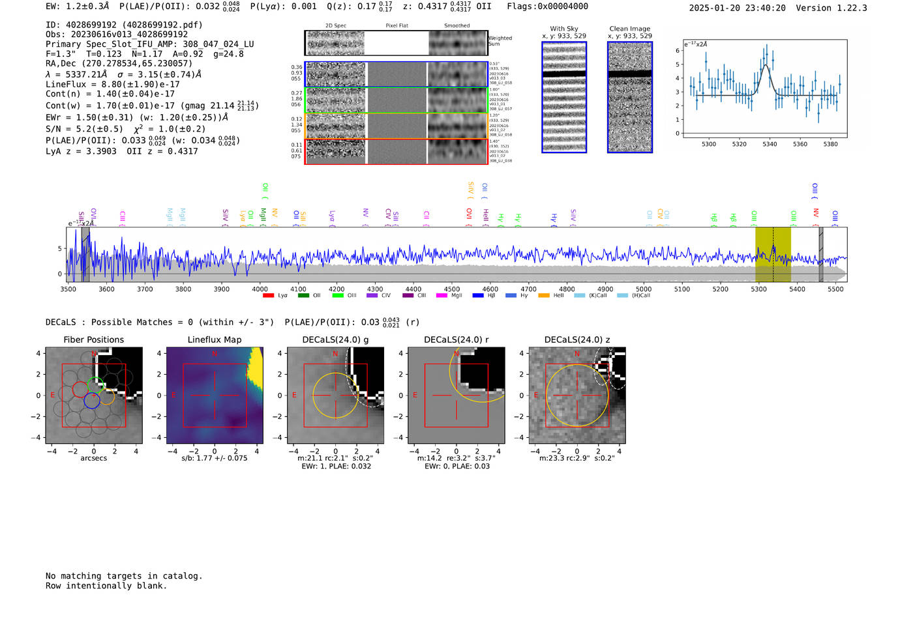Select the red fiber circle in Fiber Positions

click(81, 390)
